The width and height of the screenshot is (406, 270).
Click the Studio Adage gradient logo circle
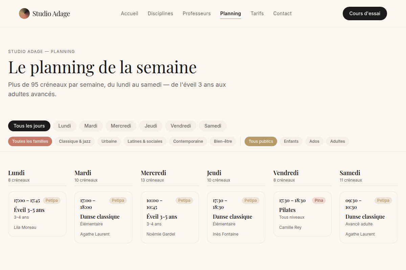pyautogui.click(x=24, y=13)
